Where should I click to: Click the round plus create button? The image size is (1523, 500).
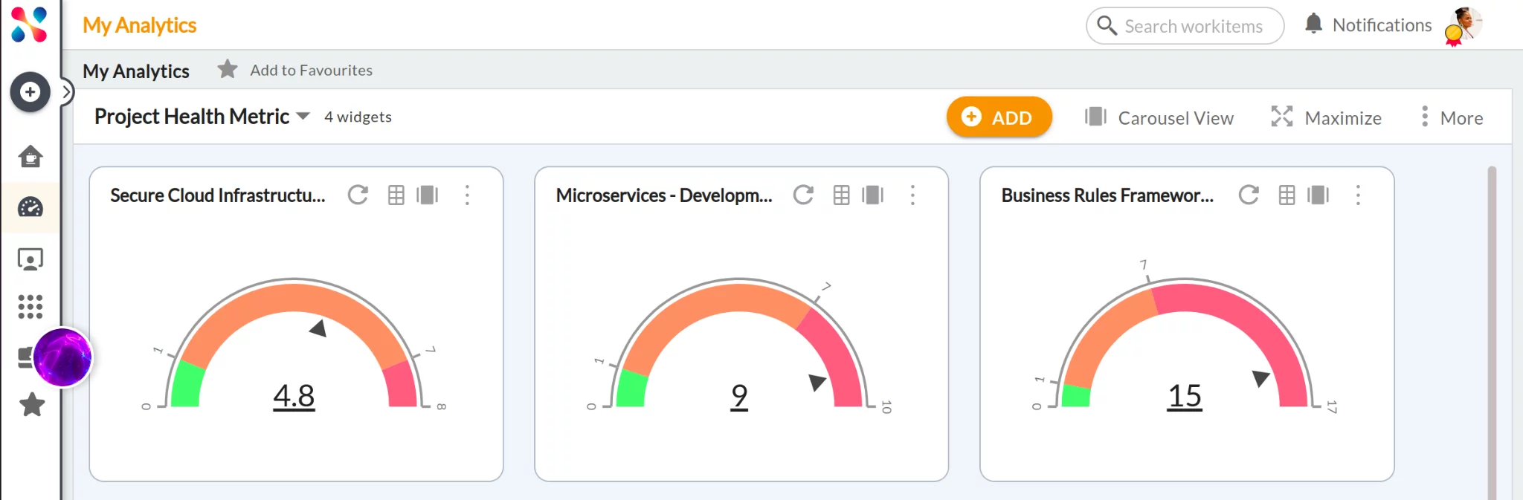[x=30, y=92]
